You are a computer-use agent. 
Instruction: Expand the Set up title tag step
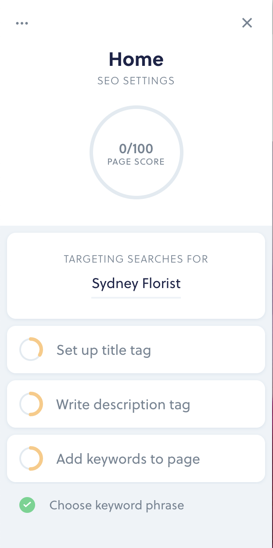click(136, 350)
